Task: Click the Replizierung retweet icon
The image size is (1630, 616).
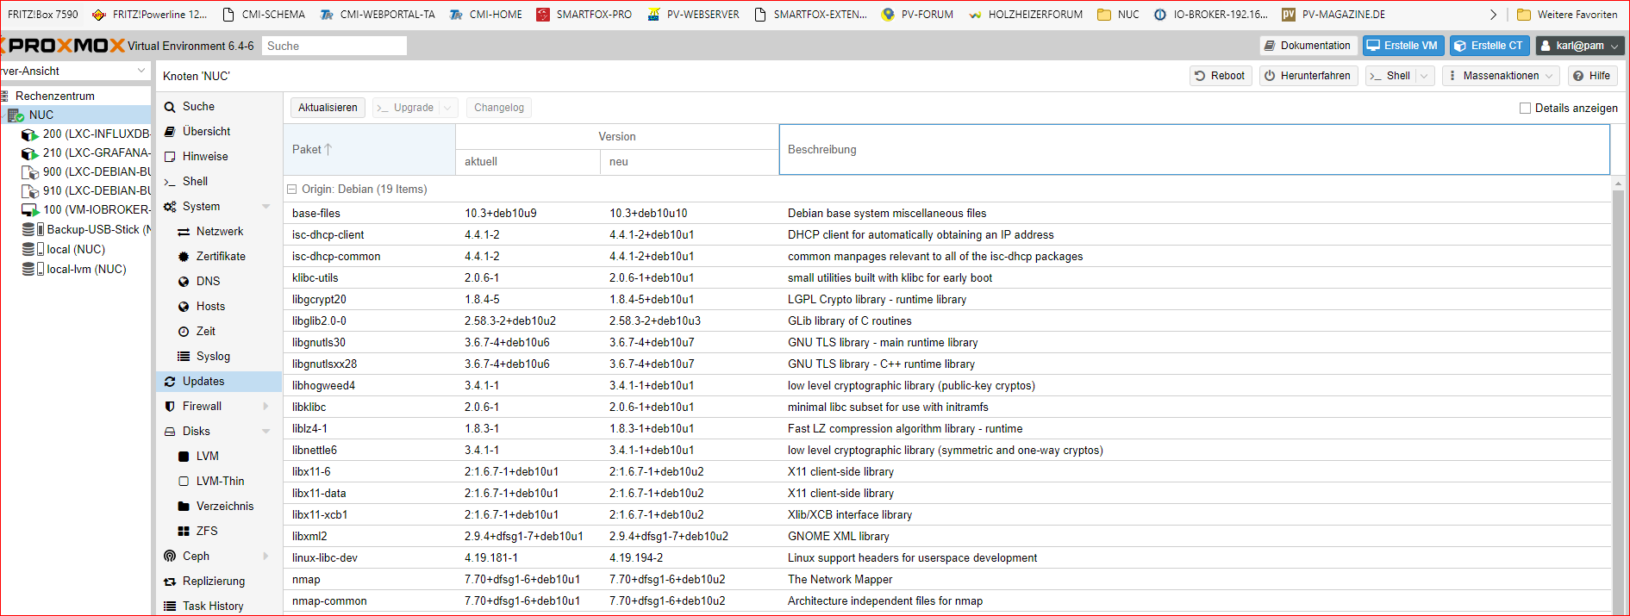Action: (x=170, y=582)
